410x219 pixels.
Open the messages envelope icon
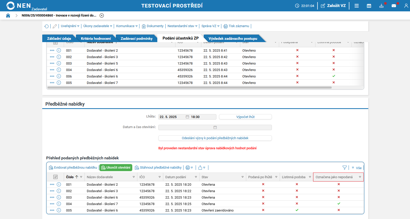[x=394, y=6]
